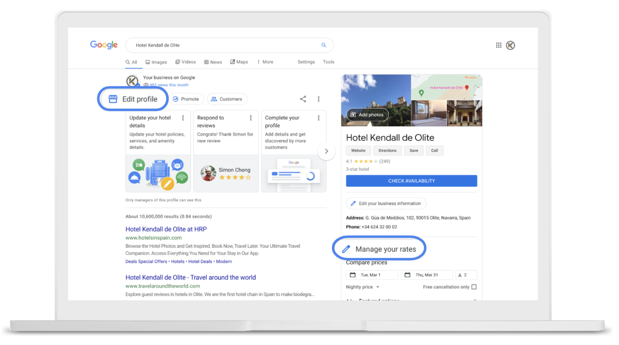Click the 3-star hotel label
Viewport: 619px width, 345px height.
tap(357, 169)
